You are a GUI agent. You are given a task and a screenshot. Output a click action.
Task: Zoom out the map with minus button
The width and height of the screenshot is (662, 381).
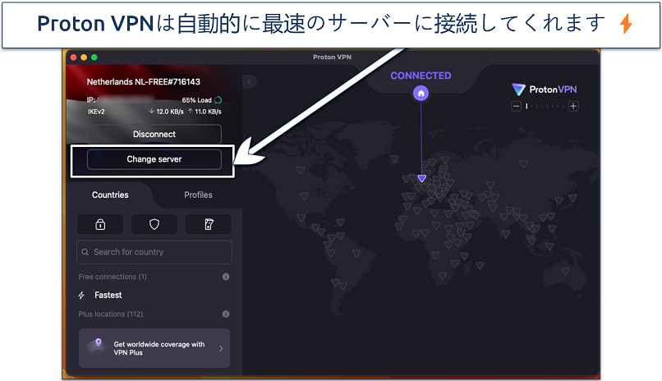point(516,106)
